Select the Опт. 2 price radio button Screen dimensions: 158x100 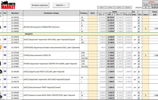pyautogui.click(x=110, y=13)
